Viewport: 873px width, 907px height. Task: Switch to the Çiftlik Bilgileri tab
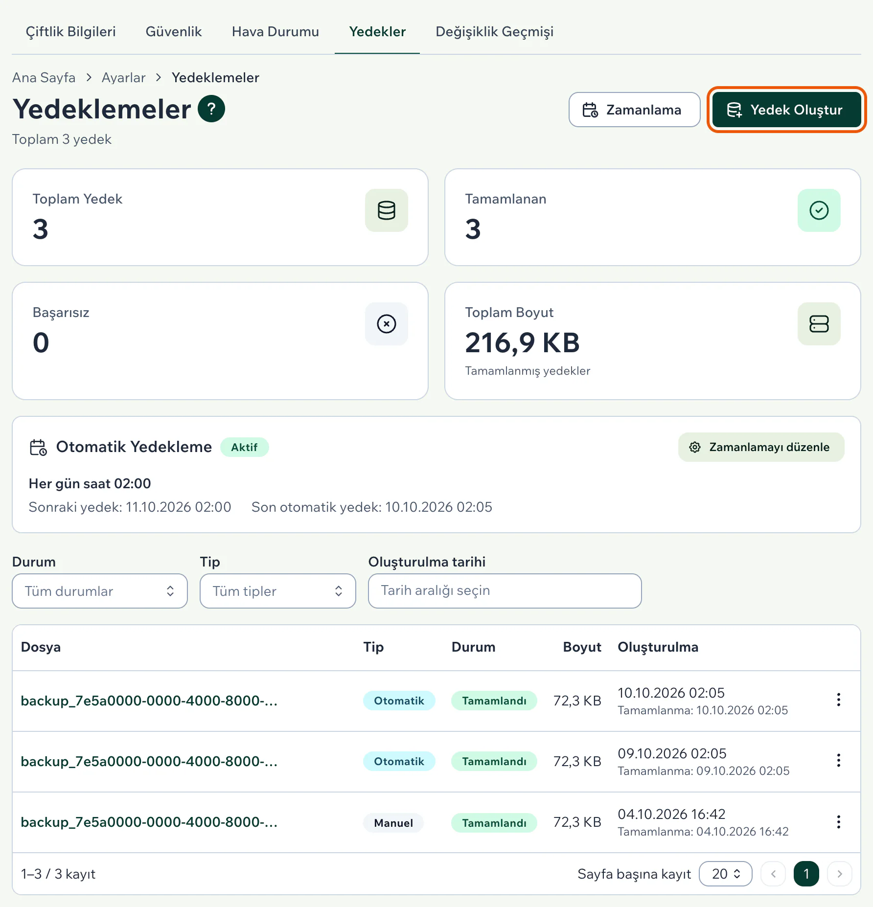[x=71, y=31]
